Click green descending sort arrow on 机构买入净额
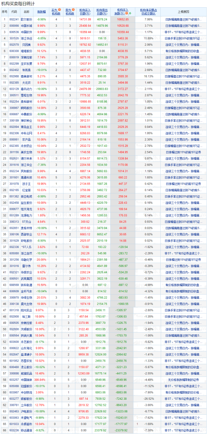209x436 pixels. pos(130,13)
